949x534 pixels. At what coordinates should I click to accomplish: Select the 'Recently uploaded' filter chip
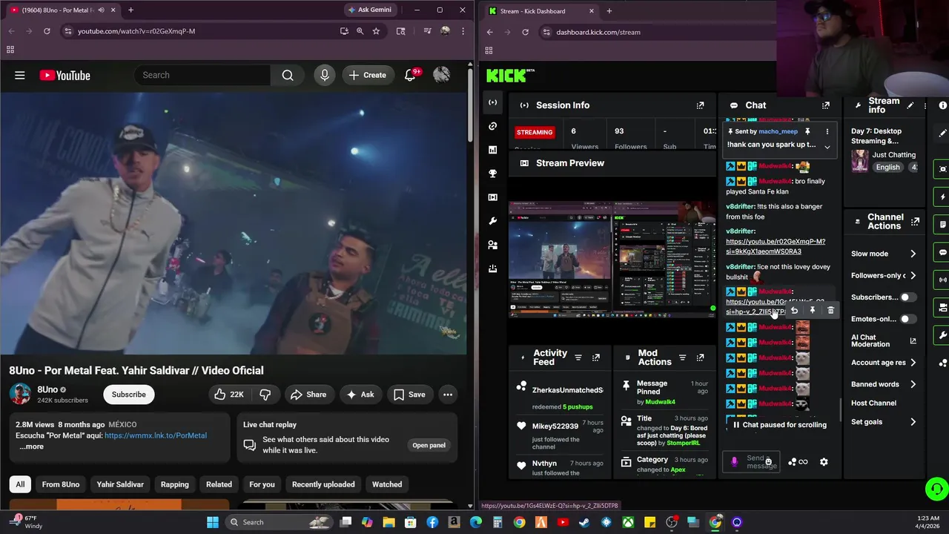[x=323, y=484]
